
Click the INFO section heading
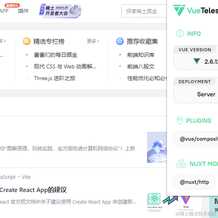[x=194, y=34]
